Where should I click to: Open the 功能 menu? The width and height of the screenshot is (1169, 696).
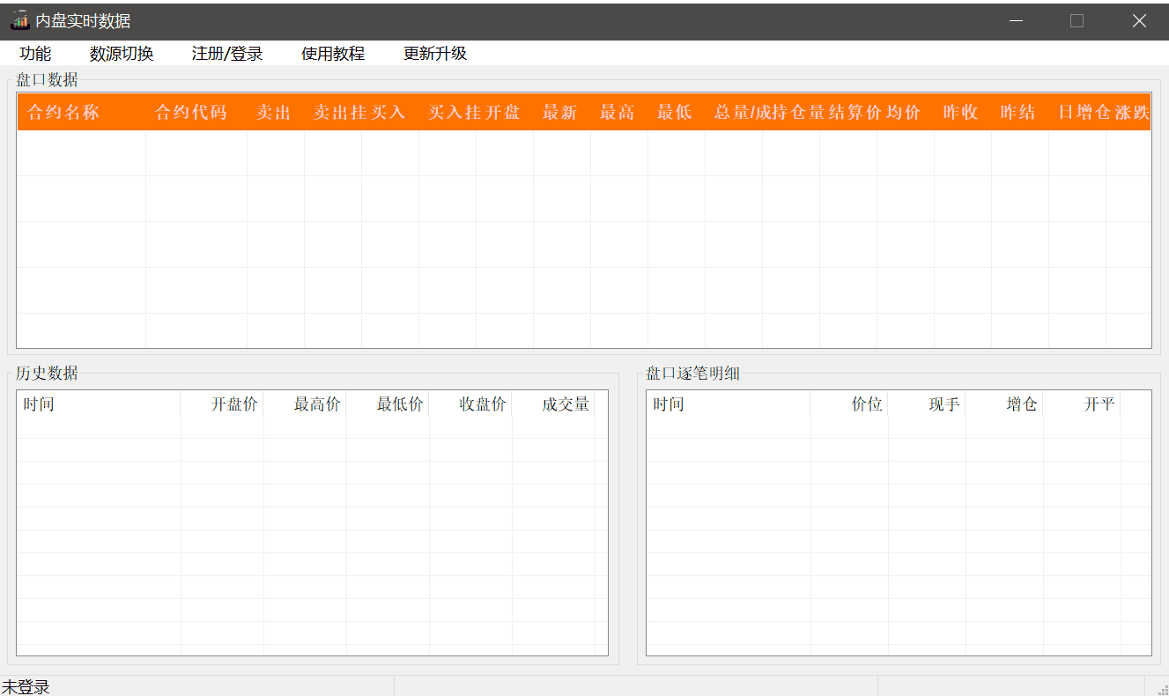[x=35, y=54]
